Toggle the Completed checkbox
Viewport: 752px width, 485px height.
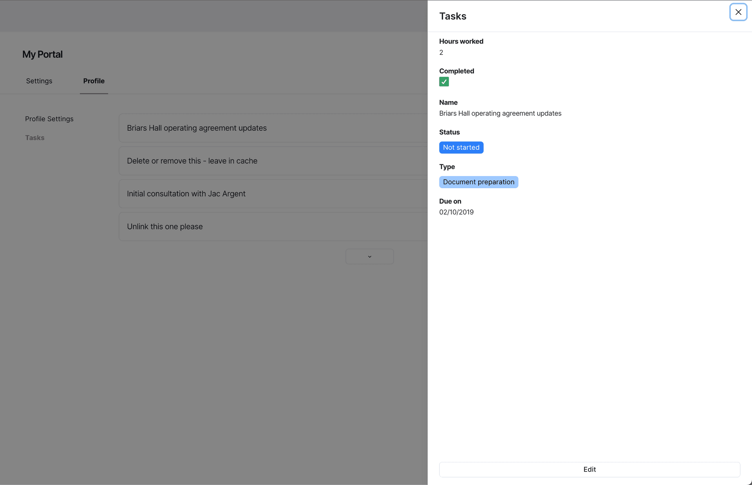[x=444, y=82]
